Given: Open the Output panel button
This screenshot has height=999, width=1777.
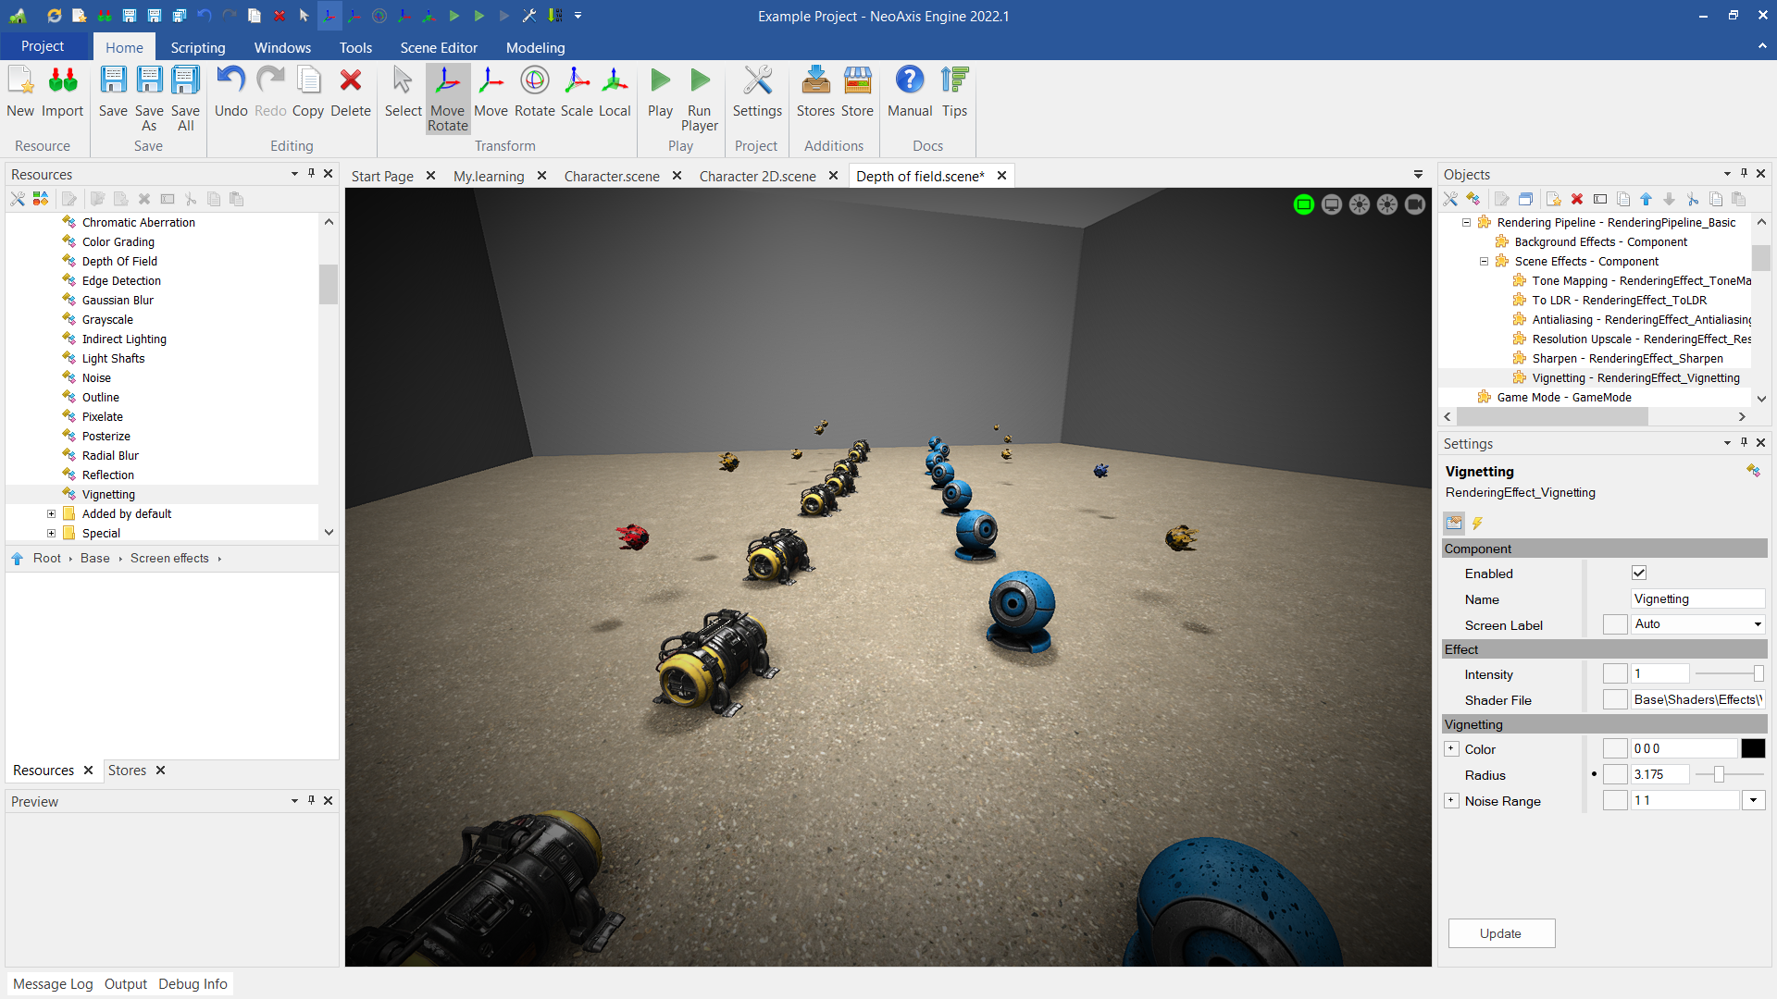Looking at the screenshot, I should click(126, 984).
